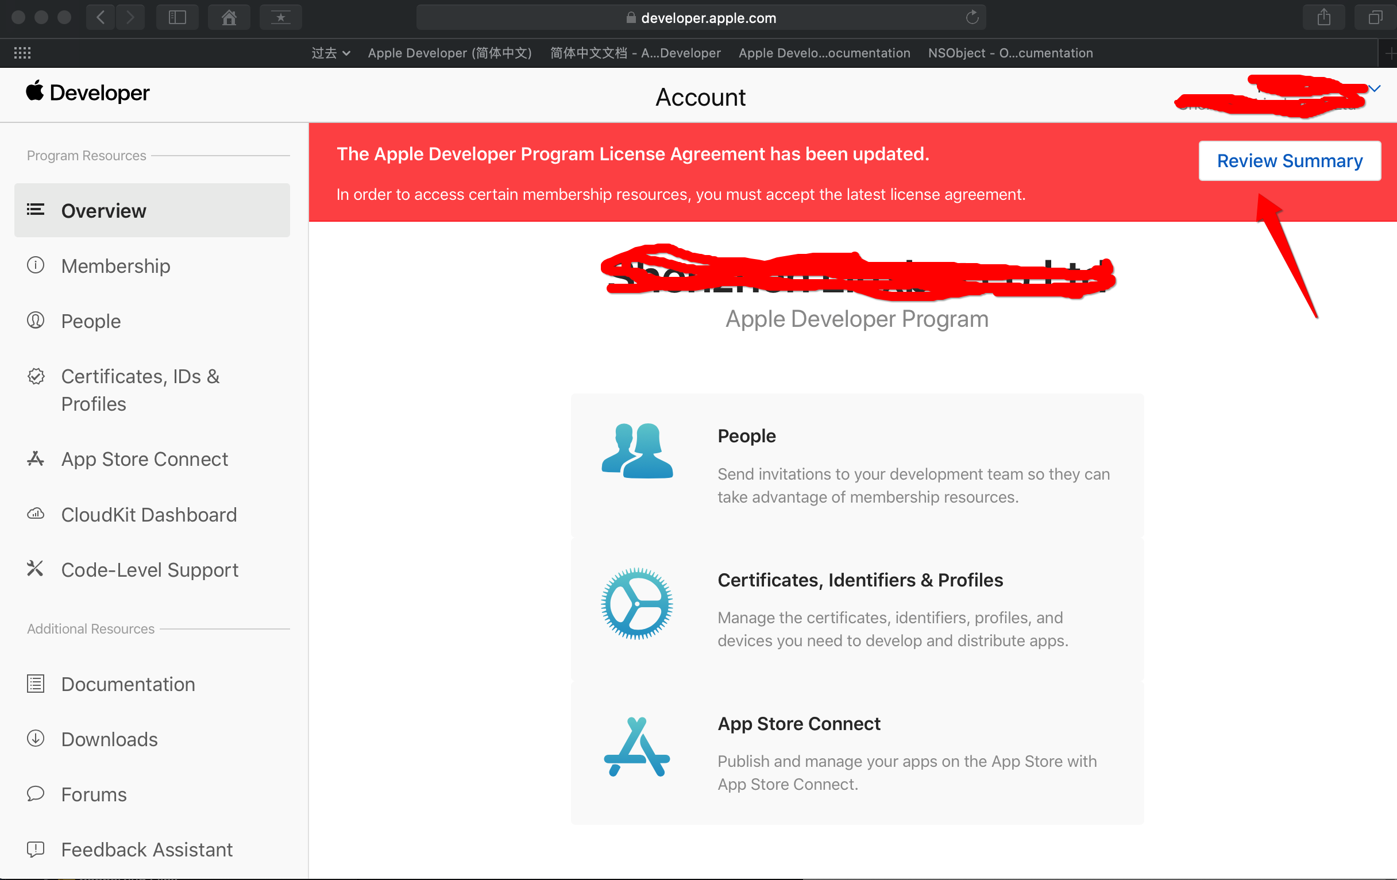The height and width of the screenshot is (880, 1397).
Task: Toggle the Safari sidebar panel
Action: pos(177,17)
